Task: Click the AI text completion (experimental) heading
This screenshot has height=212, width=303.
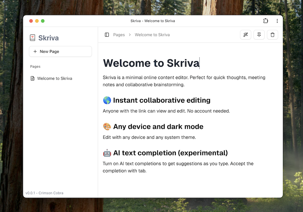Action: 170,153
